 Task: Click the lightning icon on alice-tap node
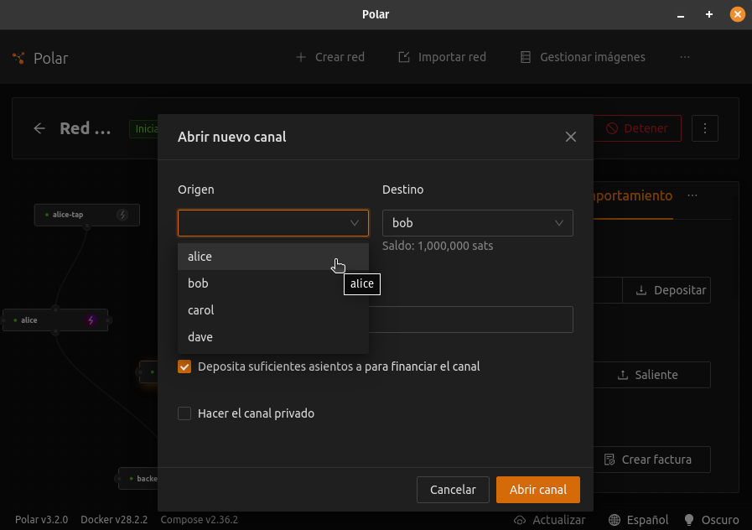122,215
